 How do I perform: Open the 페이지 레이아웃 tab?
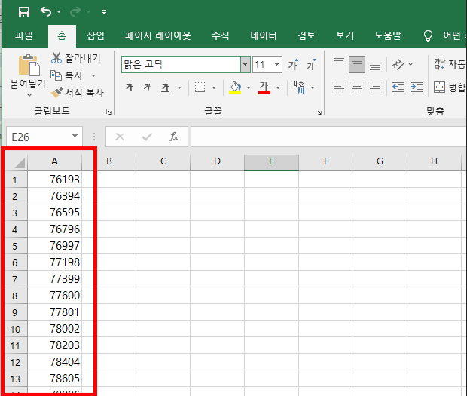[x=158, y=35]
